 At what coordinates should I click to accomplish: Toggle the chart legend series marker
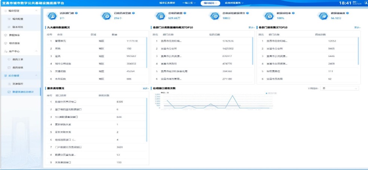click(x=266, y=93)
